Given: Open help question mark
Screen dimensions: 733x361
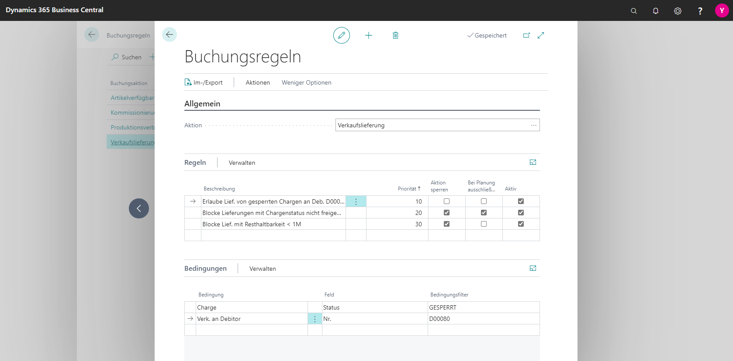Looking at the screenshot, I should [700, 11].
